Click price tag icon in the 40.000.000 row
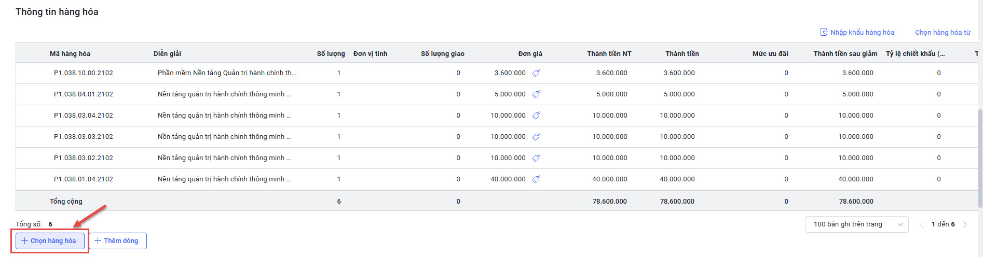 536,179
